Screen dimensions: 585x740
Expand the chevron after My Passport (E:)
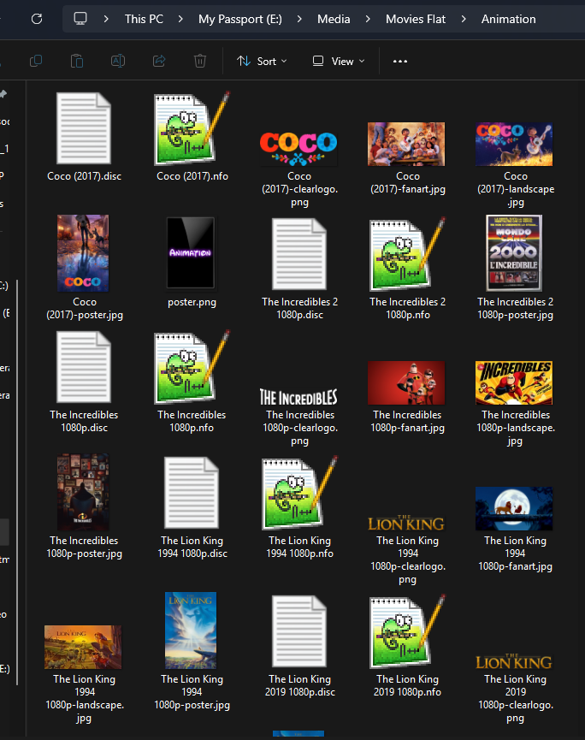[299, 19]
